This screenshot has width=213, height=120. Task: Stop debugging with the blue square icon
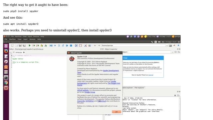pyautogui.click(x=71, y=45)
